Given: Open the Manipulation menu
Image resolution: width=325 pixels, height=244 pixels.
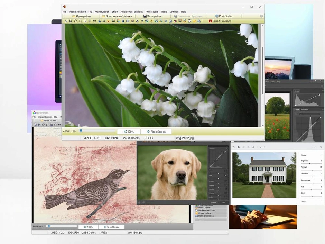Looking at the screenshot, I should 102,11.
